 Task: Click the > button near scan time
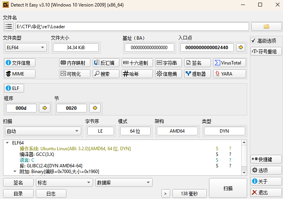coord(166,194)
